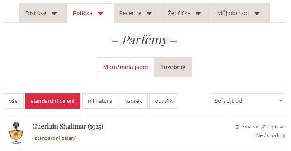Viewport: 291px width, 151px height.
Task: Click the pencil icon beside Upravit
Action: (x=263, y=127)
